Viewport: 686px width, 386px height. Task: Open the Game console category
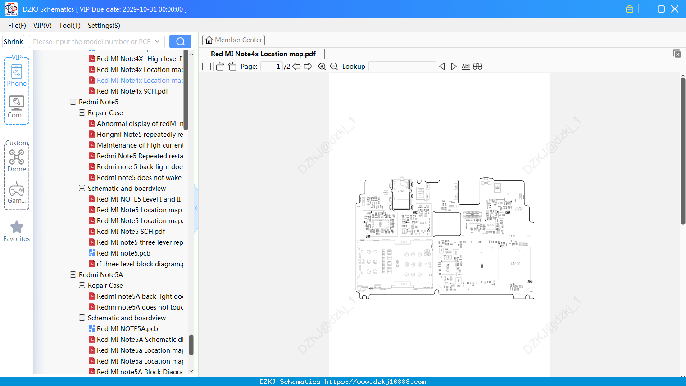point(17,193)
